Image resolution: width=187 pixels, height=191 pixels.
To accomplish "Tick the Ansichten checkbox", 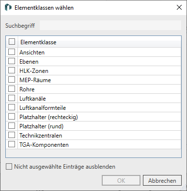I will click(x=12, y=52).
